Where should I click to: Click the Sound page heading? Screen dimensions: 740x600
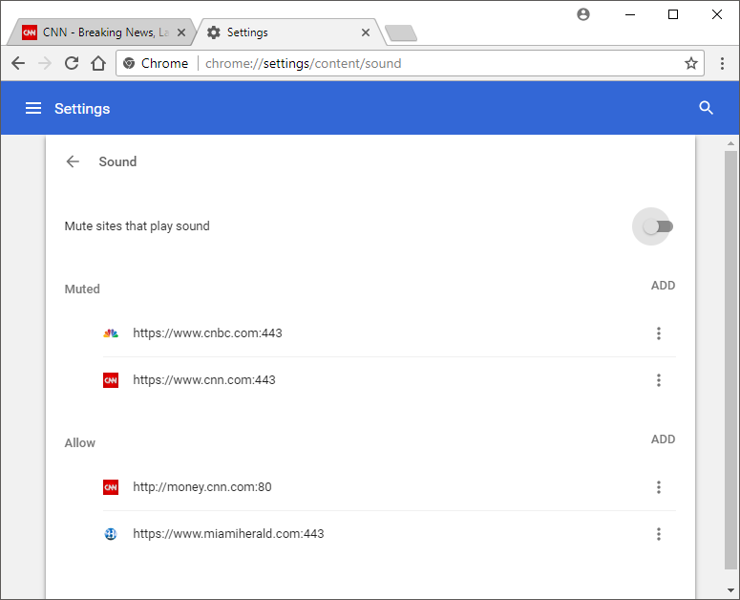click(x=117, y=161)
